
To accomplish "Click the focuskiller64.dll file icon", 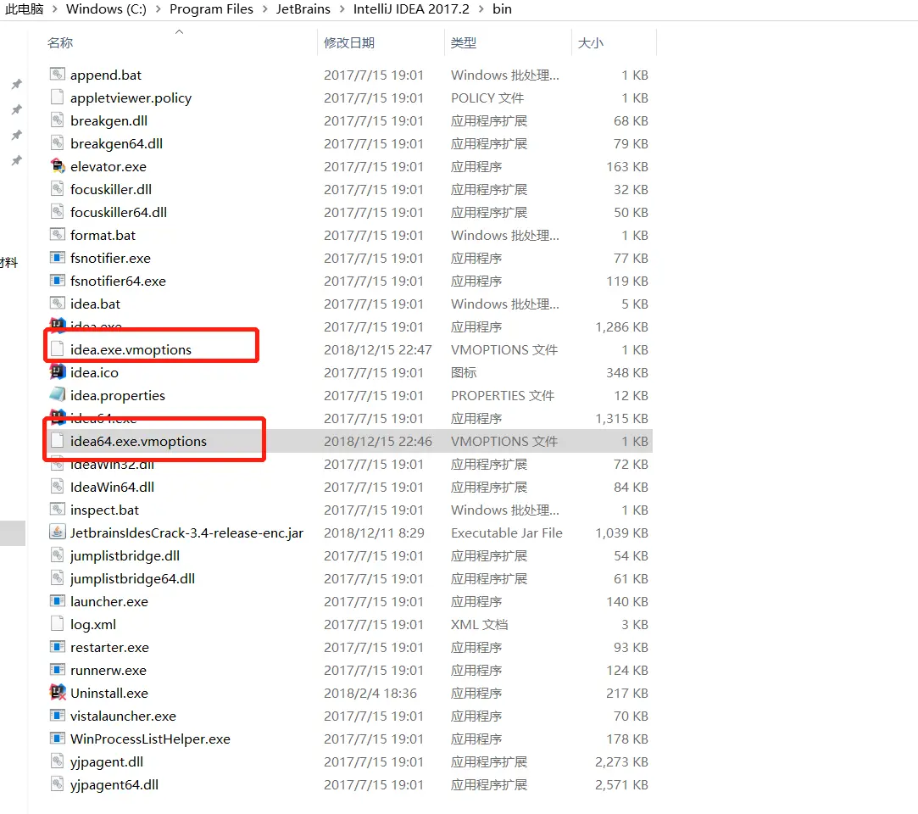I will point(58,212).
